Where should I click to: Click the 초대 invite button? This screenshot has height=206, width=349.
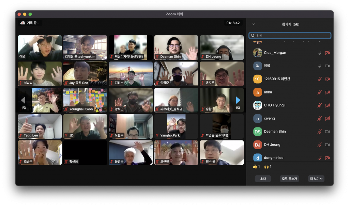(x=263, y=179)
